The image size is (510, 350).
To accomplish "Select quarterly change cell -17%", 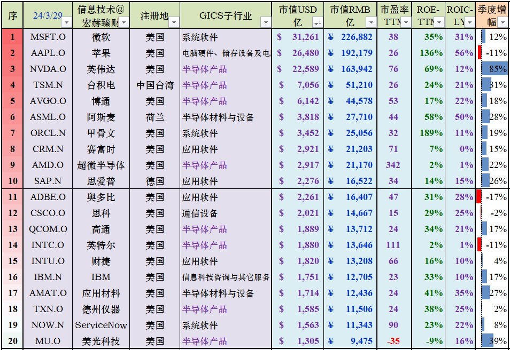I will 492,197.
